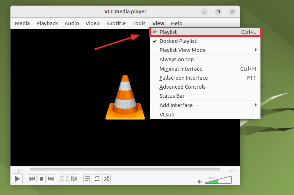
Task: Expand Playlist View Mode submenu
Action: [x=205, y=50]
